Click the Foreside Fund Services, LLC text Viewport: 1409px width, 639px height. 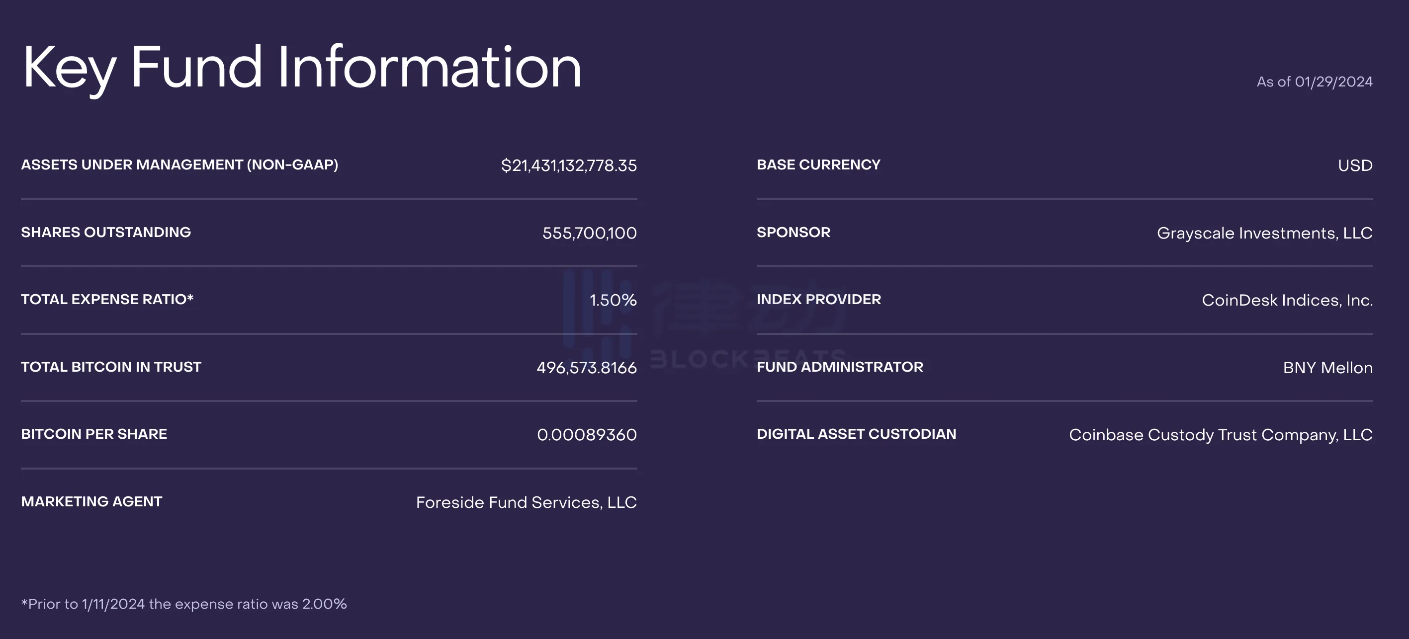526,502
